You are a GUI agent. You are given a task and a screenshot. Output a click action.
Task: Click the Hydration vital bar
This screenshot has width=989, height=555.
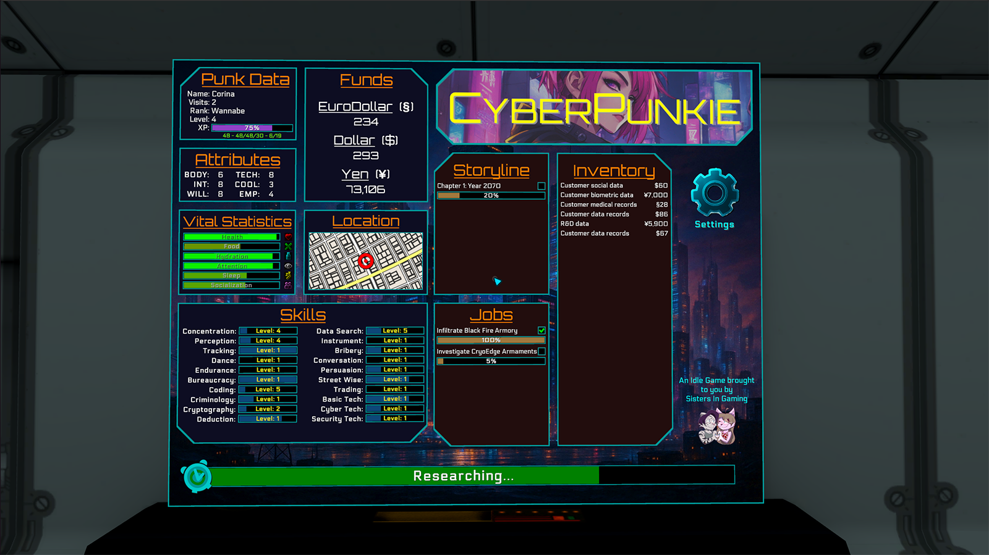click(232, 256)
